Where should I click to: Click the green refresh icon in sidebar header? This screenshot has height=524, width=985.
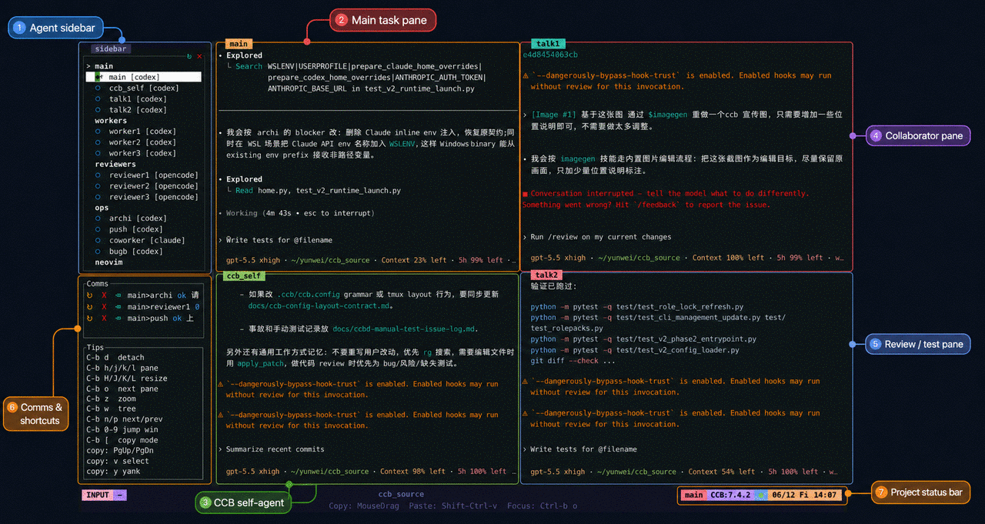(x=189, y=56)
